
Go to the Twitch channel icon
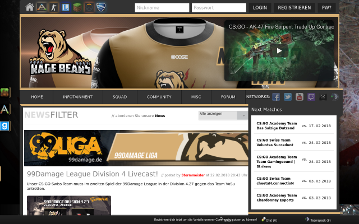pos(311,97)
